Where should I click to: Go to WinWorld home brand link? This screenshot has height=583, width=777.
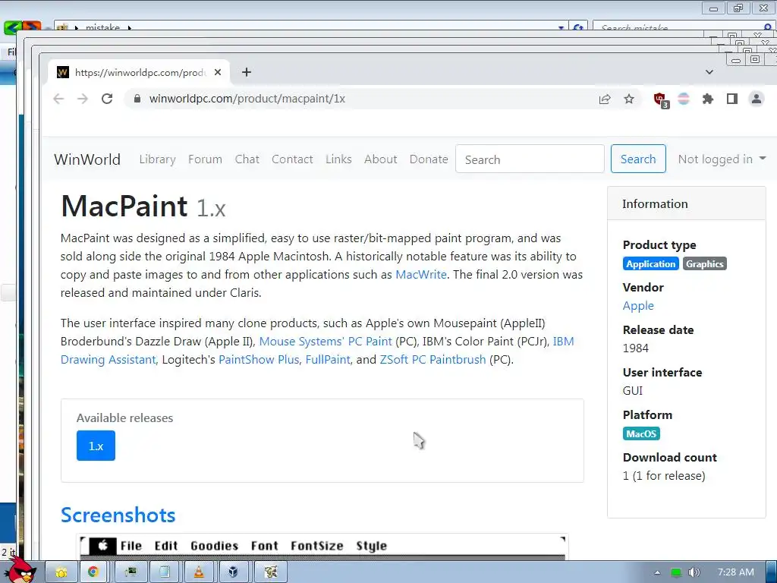(x=87, y=159)
